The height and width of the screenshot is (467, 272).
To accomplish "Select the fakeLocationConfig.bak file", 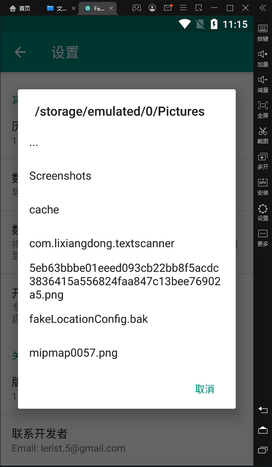I will tap(127, 319).
